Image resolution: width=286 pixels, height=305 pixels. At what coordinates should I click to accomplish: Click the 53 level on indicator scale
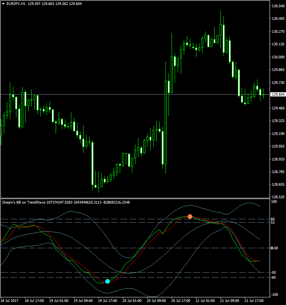pyautogui.click(x=273, y=223)
